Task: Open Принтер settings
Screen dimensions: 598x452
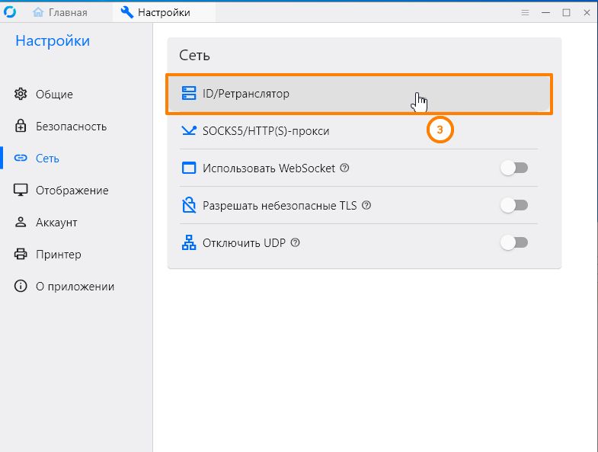Action: point(76,255)
